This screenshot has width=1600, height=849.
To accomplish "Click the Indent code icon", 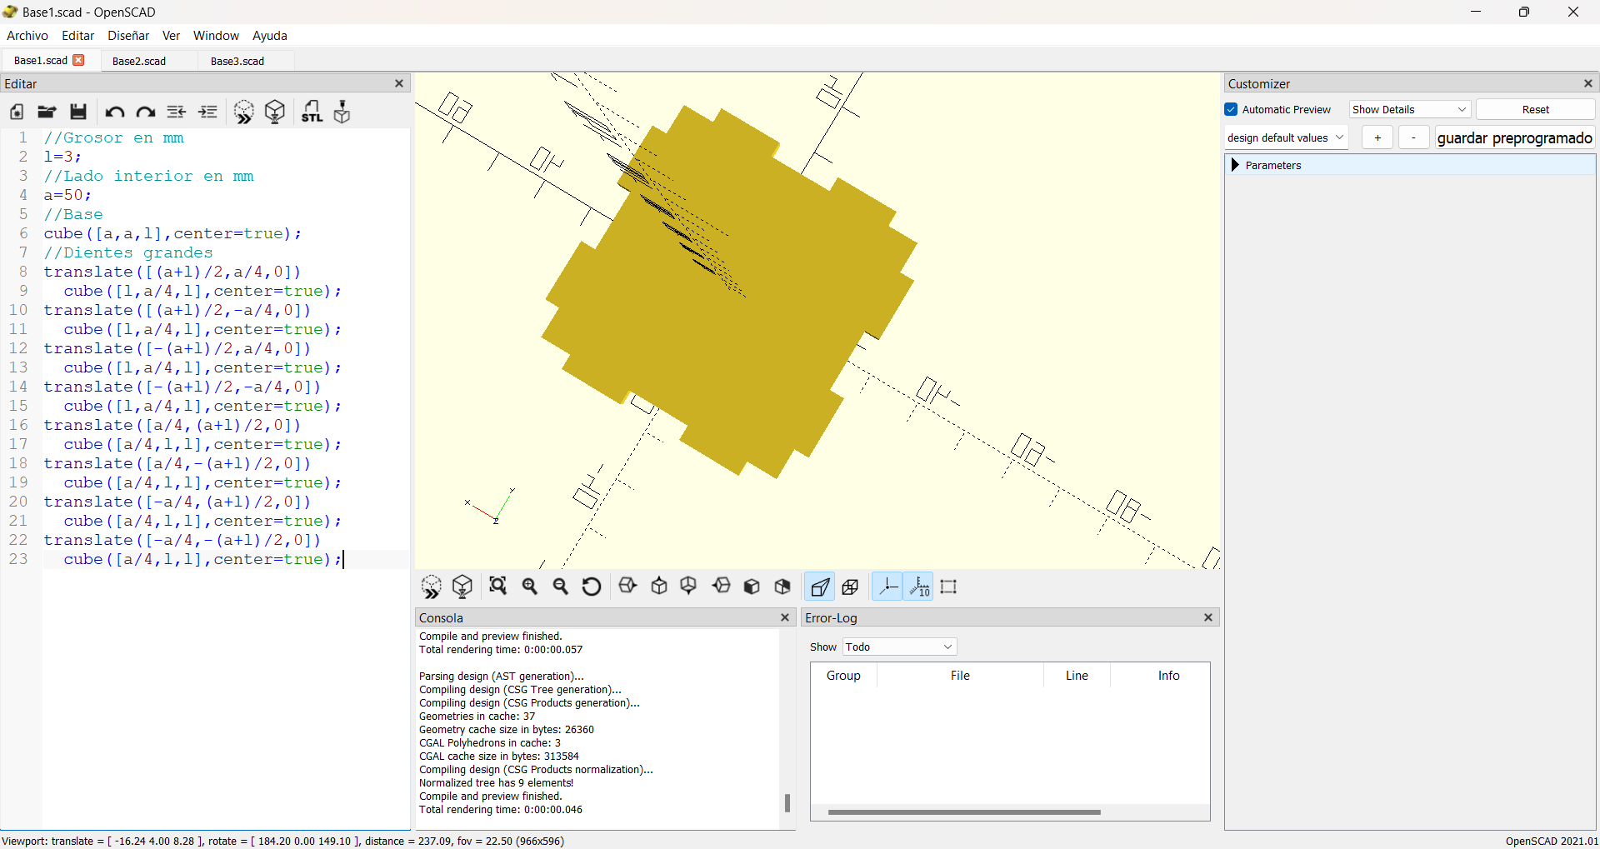I will tap(207, 112).
